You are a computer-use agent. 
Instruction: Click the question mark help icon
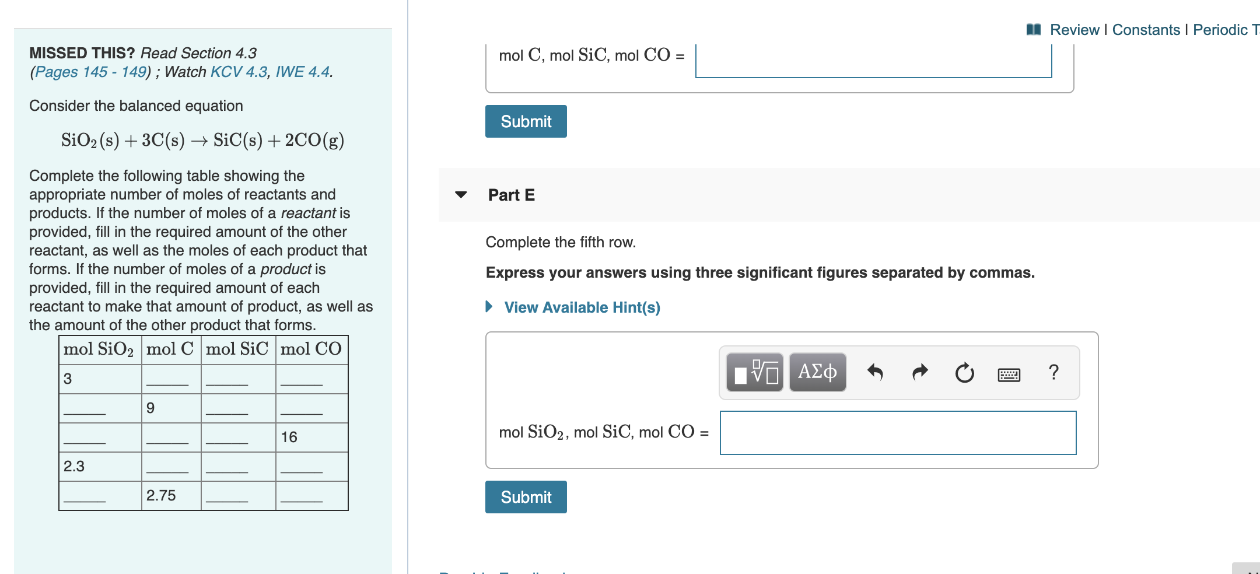1053,372
